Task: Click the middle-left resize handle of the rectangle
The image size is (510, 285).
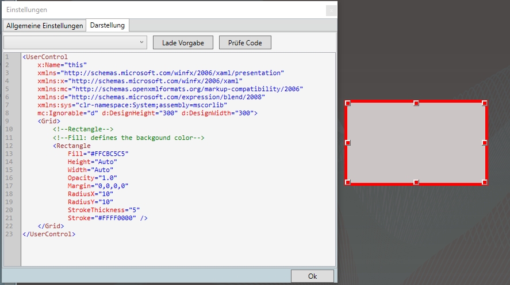Action: [348, 142]
